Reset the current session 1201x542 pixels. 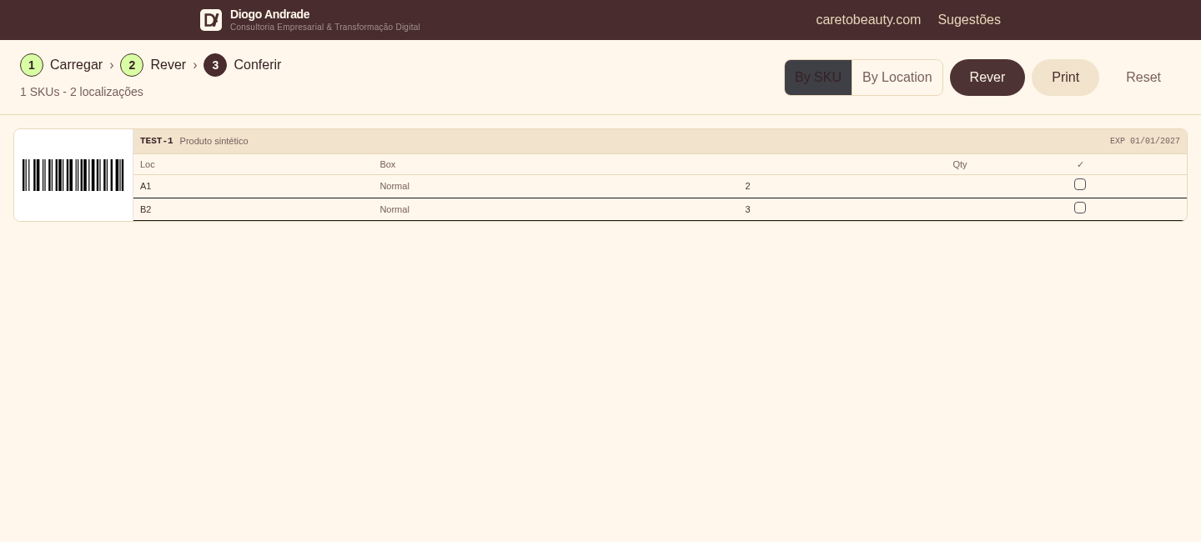(1143, 78)
